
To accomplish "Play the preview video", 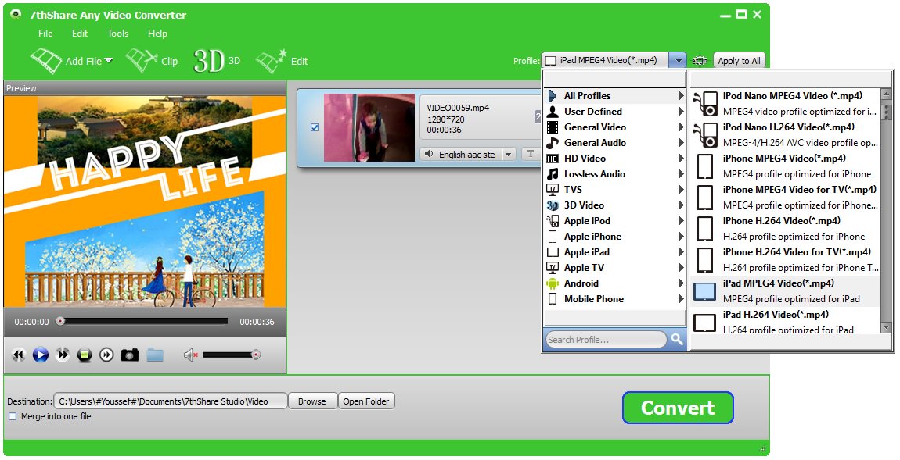I will [40, 355].
